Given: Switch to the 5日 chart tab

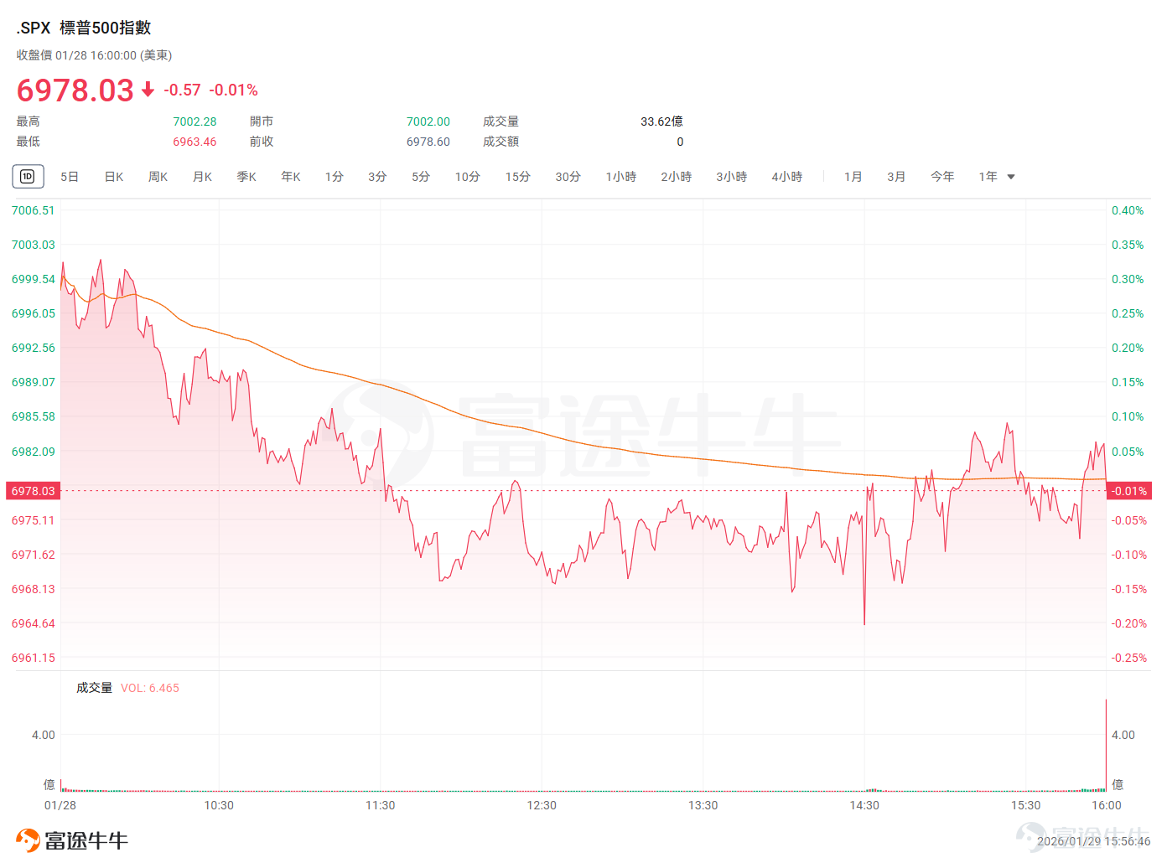Looking at the screenshot, I should pyautogui.click(x=70, y=177).
